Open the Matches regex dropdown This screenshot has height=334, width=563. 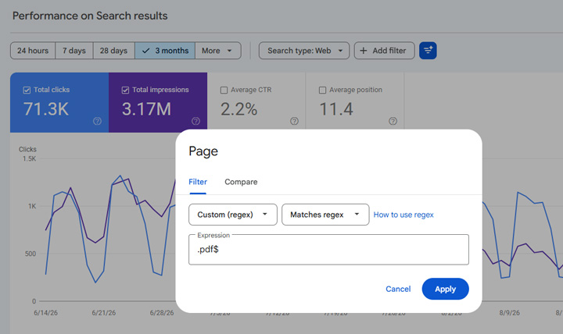click(325, 215)
